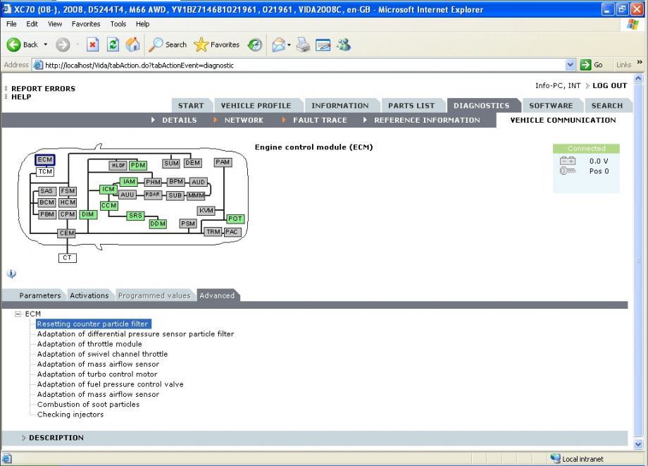Screen dimensions: 648x466
Task: Select the TCM module in vehicle diagram
Action: tap(45, 172)
